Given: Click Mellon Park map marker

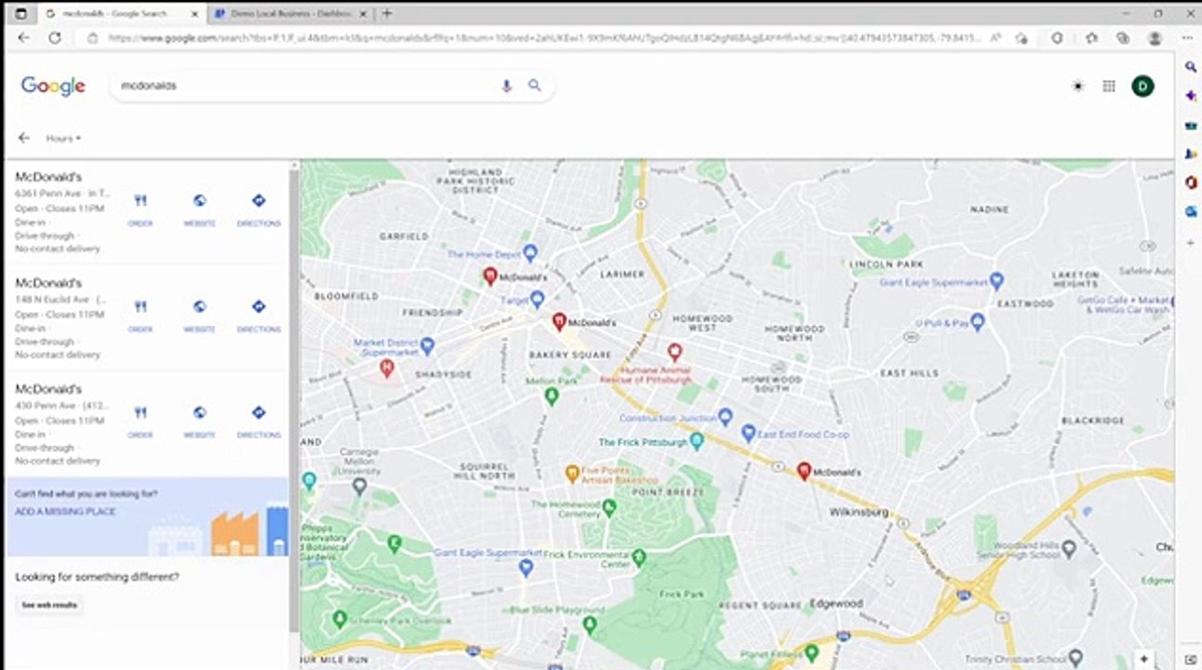Looking at the screenshot, I should click(x=551, y=396).
